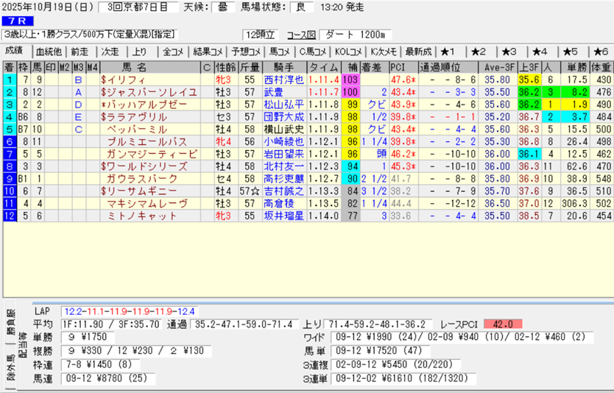This screenshot has width=614, height=393.
Task: Switch to the 最新成 tab
Action: (418, 52)
